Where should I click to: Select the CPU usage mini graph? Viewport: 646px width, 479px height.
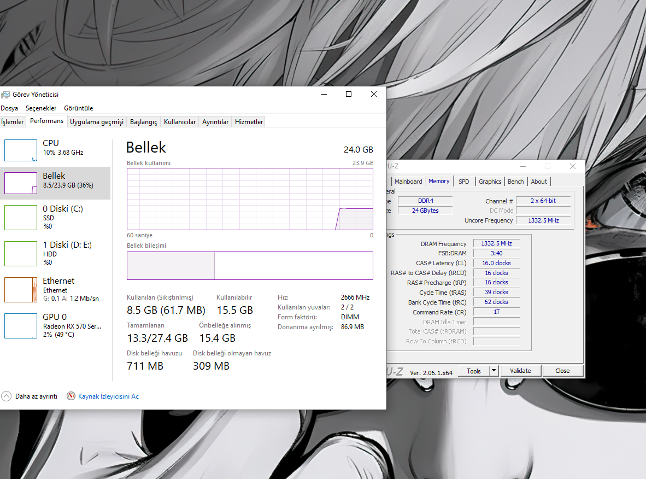click(21, 150)
